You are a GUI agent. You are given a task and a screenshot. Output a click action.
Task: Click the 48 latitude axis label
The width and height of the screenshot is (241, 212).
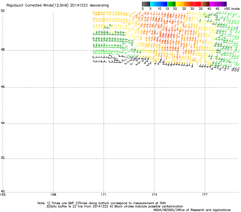[3, 50]
